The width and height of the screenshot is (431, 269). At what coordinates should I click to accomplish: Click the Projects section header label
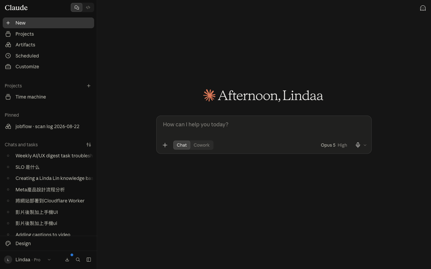click(x=13, y=86)
